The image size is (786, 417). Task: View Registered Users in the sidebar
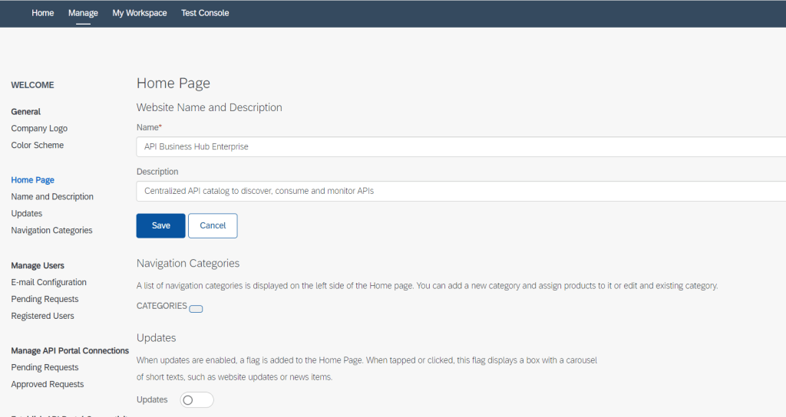(x=42, y=317)
